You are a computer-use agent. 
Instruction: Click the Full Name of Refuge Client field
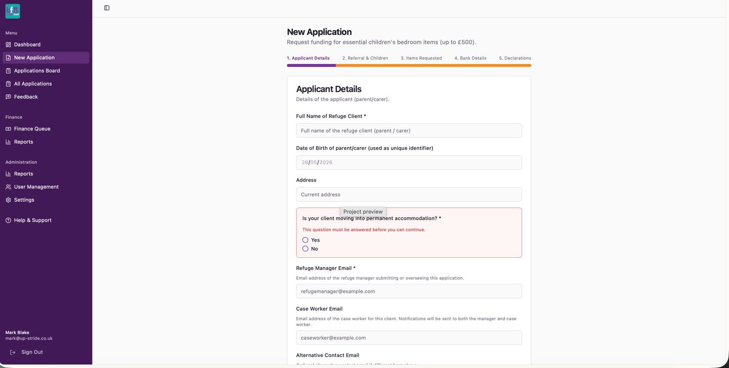coord(409,131)
